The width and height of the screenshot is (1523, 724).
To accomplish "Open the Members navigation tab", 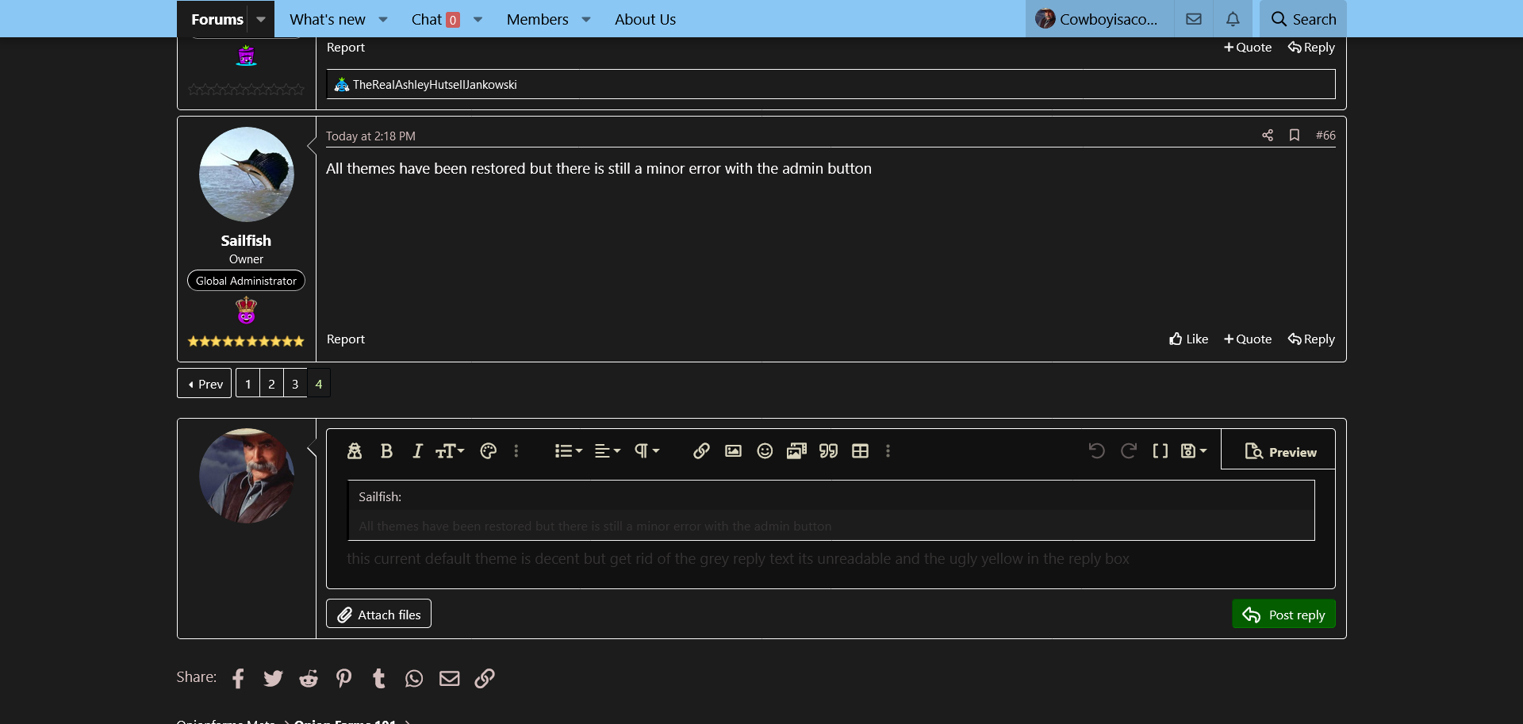I will point(537,20).
